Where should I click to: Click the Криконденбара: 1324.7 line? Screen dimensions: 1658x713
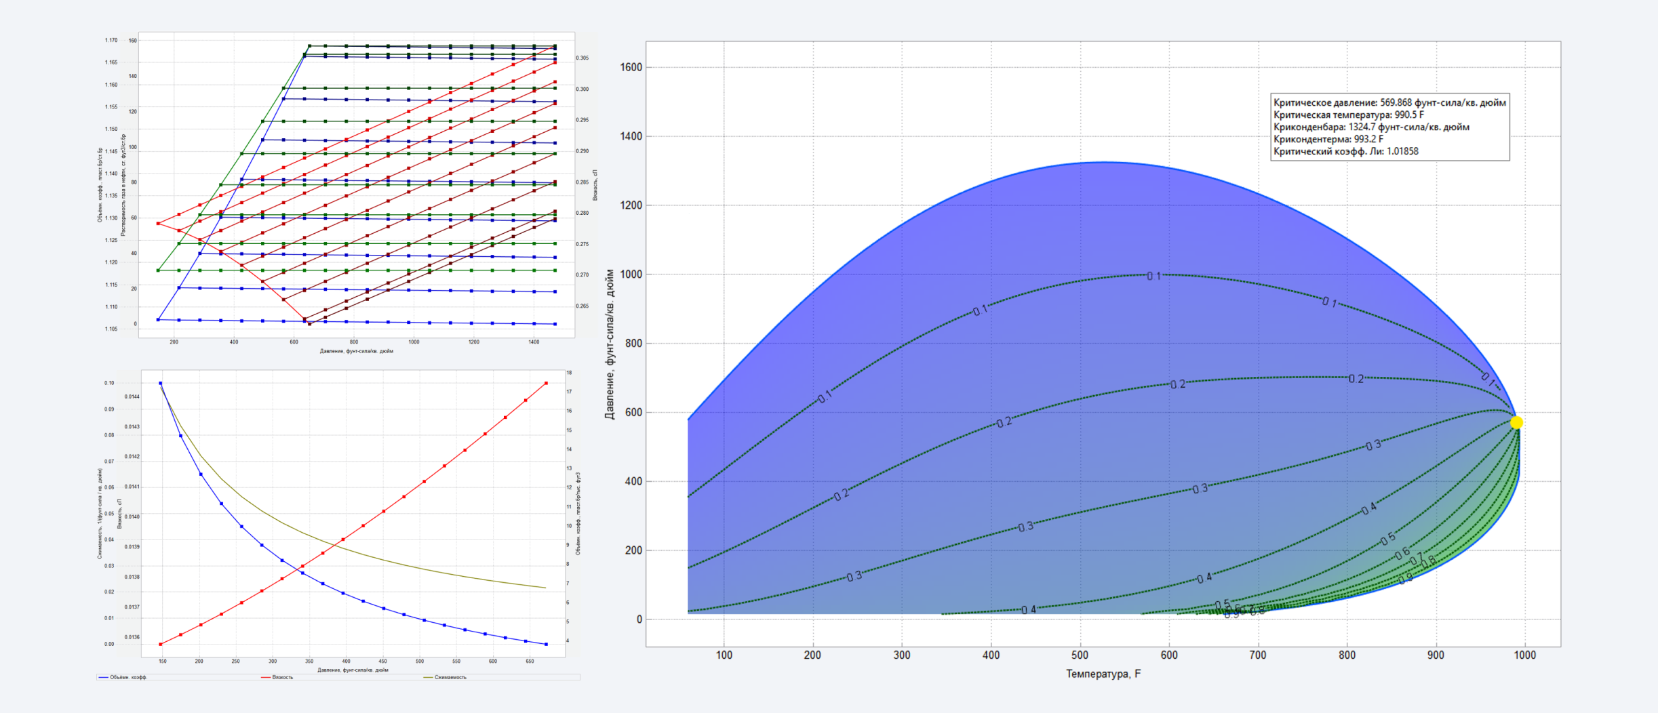(1371, 127)
